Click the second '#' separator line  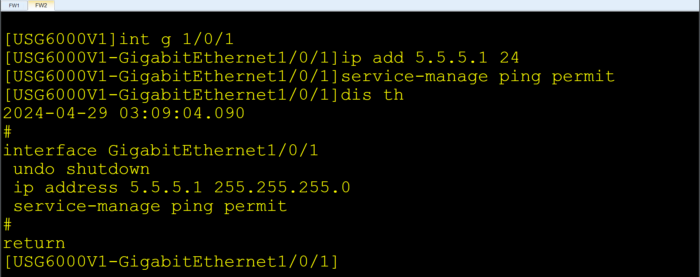point(7,224)
